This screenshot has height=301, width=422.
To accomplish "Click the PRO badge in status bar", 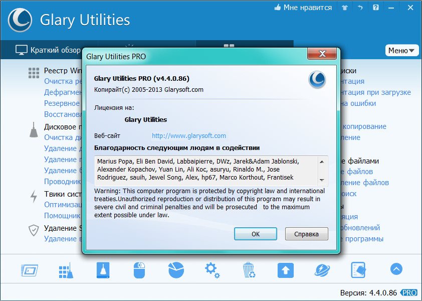I will [x=409, y=292].
